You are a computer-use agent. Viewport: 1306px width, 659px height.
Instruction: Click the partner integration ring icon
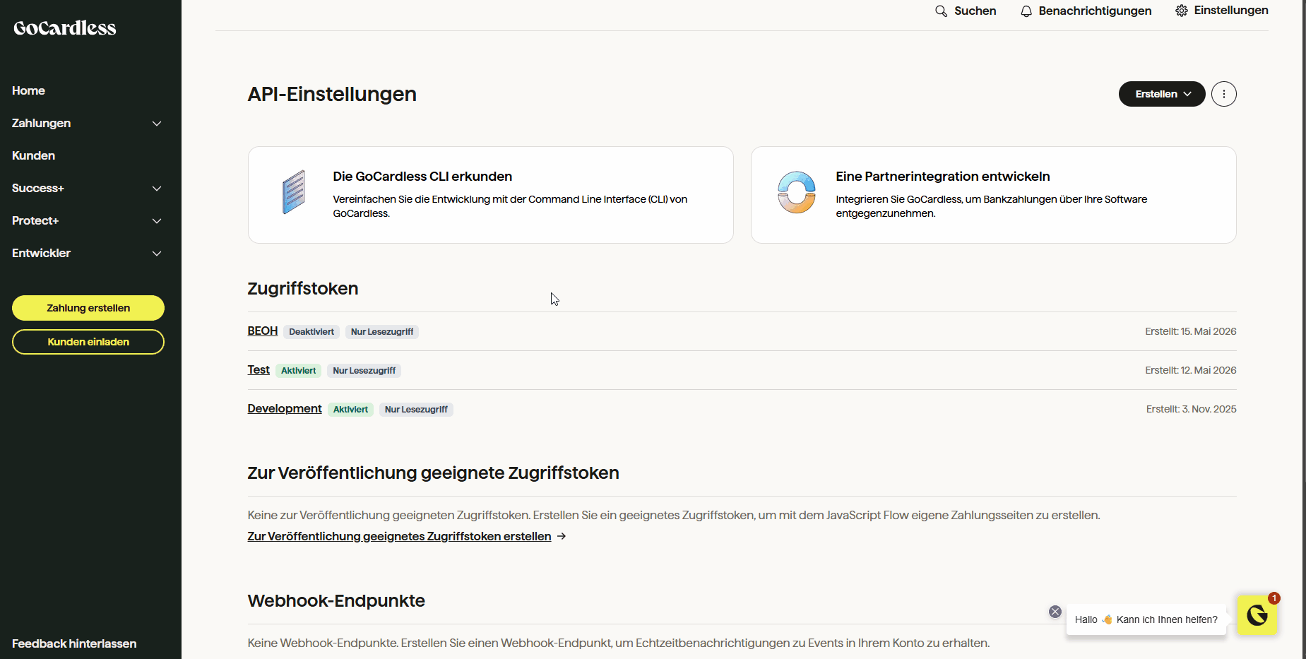[x=797, y=192]
